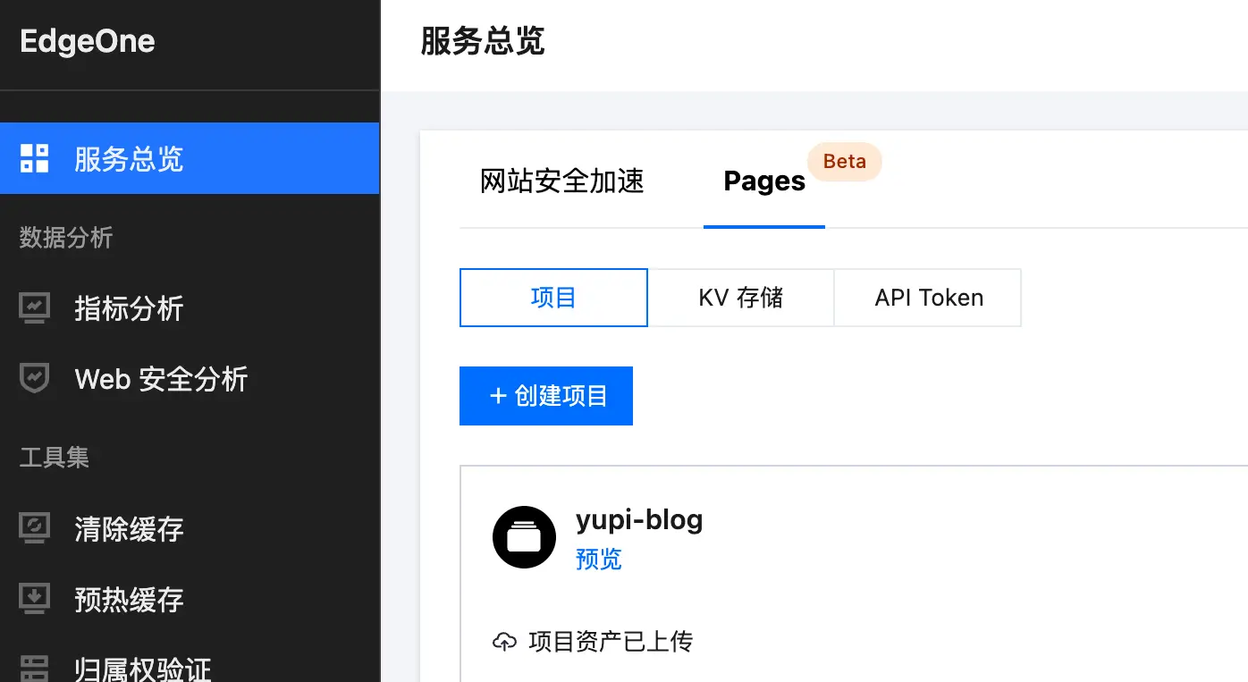Open the 预热缓存 cache prewarm tool
1248x682 pixels.
[x=33, y=599]
